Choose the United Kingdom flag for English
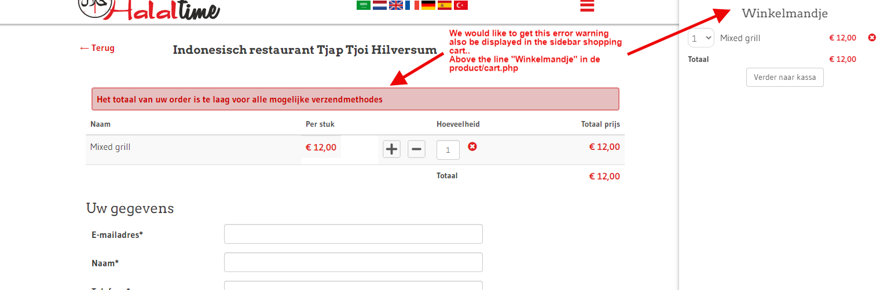891x290 pixels. click(396, 5)
